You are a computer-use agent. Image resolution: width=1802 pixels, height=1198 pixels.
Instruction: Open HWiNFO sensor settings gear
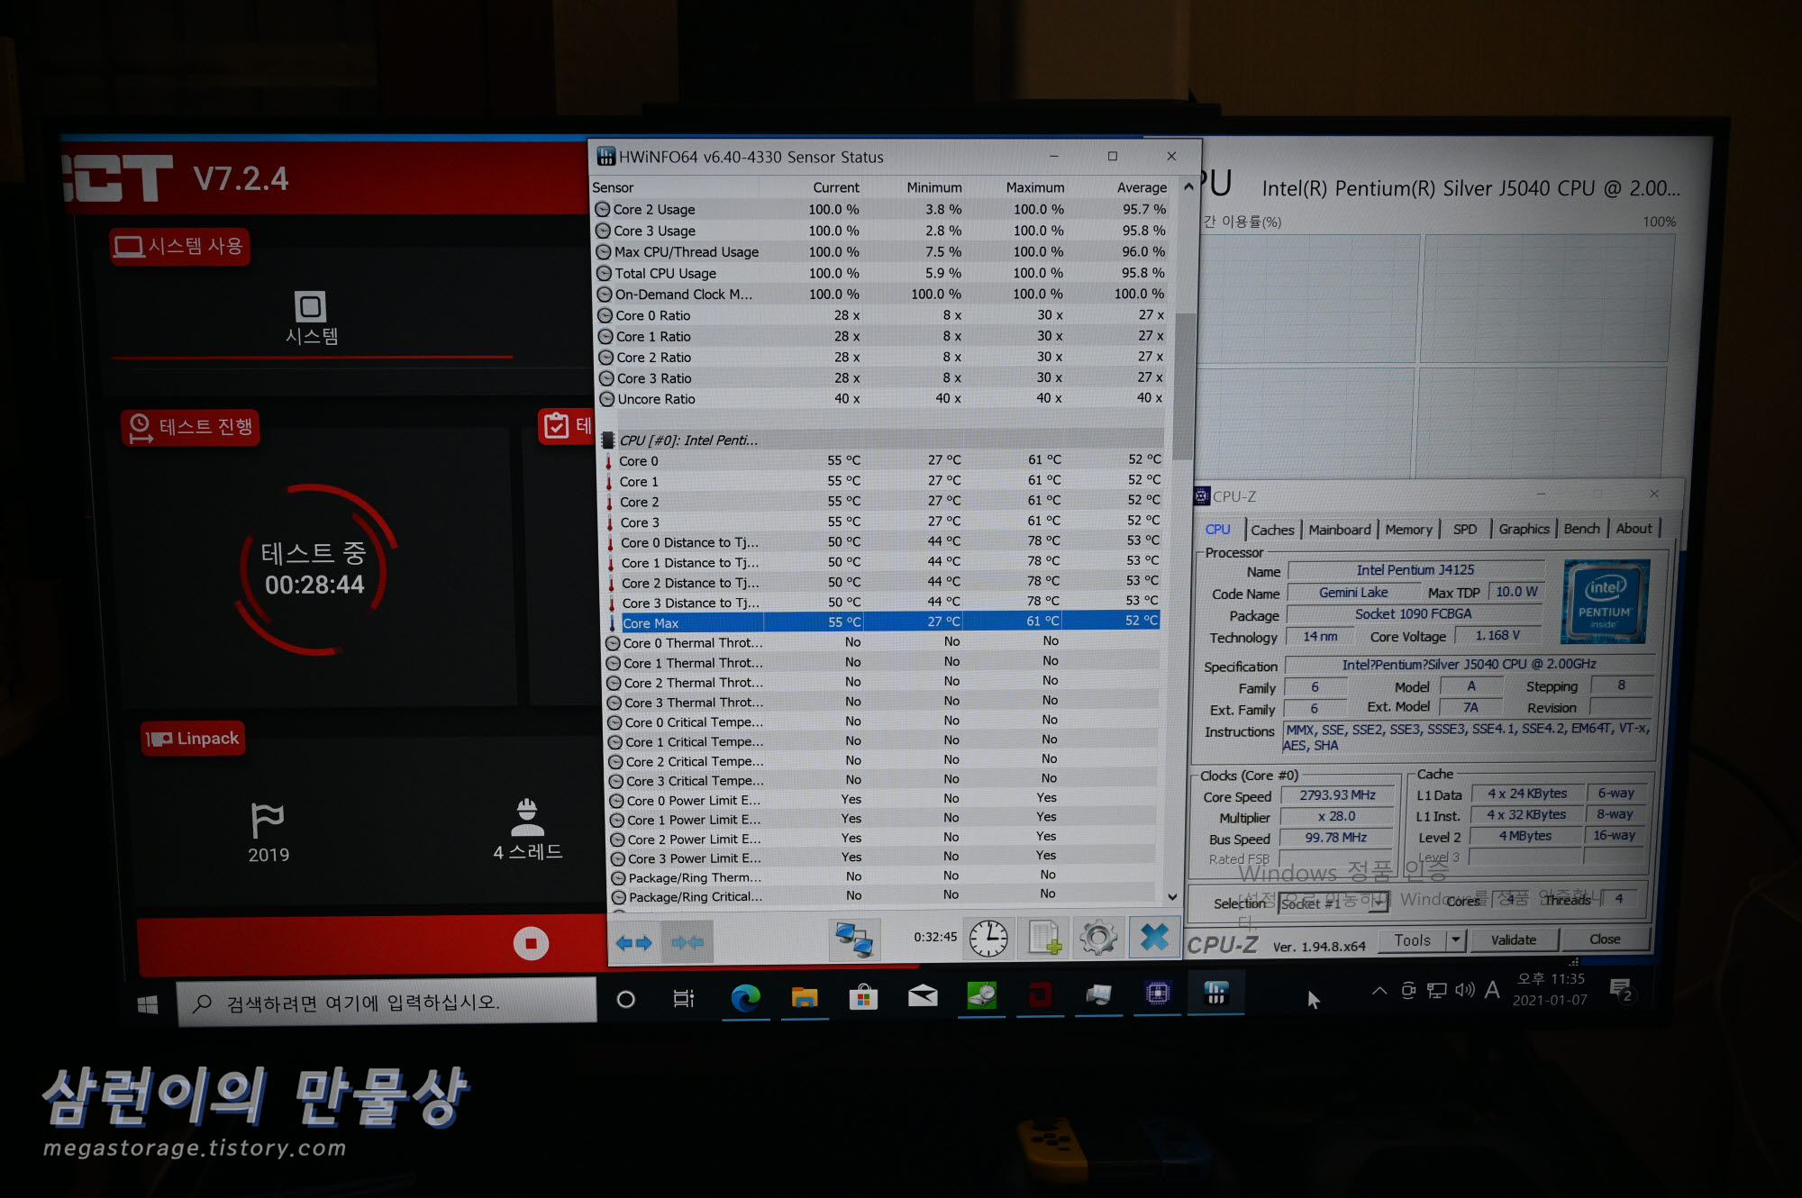(1098, 939)
